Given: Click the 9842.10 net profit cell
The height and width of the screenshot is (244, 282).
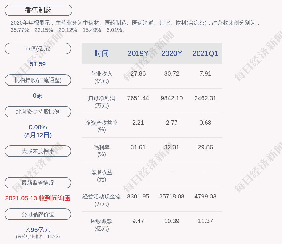Looking at the screenshot, I should click(172, 98).
